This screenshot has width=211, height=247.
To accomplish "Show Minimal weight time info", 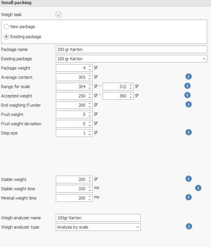I will point(188,197).
